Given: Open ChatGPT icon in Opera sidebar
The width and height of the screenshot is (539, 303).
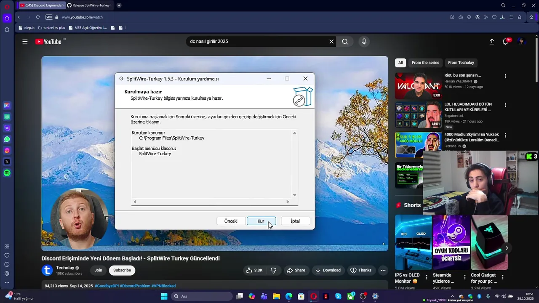Looking at the screenshot, I should pyautogui.click(x=7, y=117).
